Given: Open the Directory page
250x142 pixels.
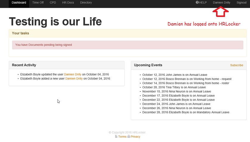Looking at the screenshot, I should coord(86,3).
